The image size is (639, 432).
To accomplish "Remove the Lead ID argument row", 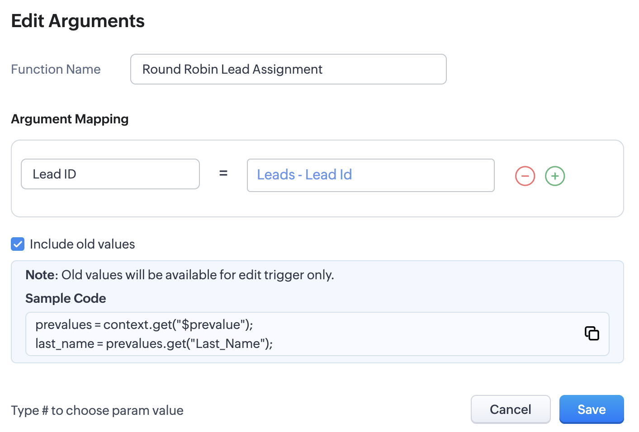I will point(525,176).
